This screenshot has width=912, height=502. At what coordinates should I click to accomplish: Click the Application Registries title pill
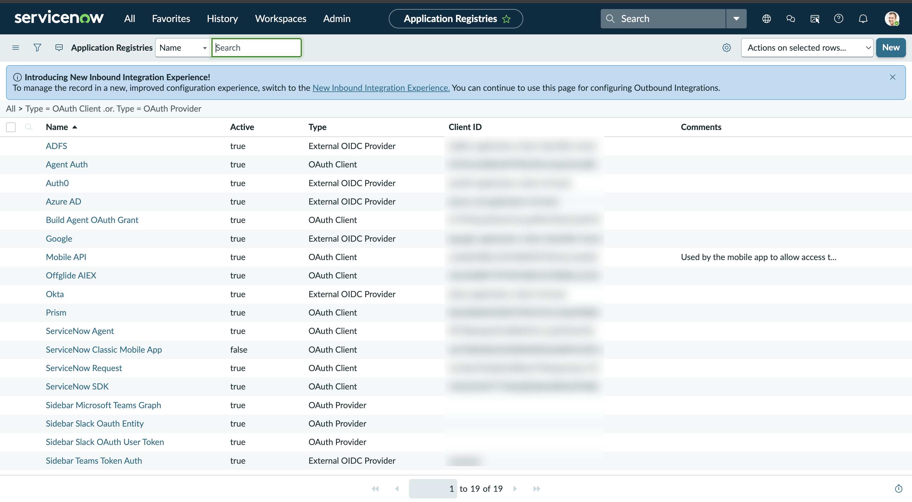[x=456, y=18]
